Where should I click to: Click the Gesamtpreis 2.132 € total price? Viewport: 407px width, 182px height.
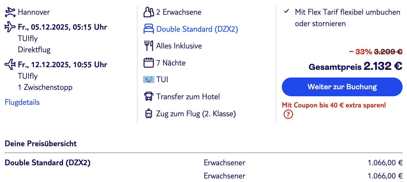point(355,66)
